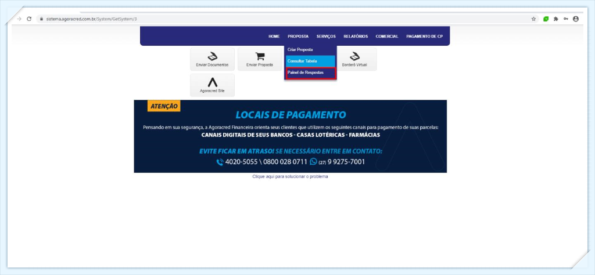595x275 pixels.
Task: Open the COMERCIAL menu
Action: click(387, 37)
